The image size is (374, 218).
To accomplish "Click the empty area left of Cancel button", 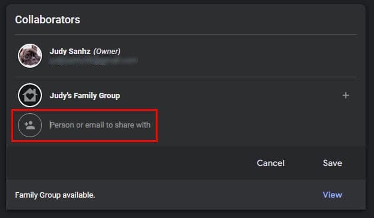I will 129,163.
